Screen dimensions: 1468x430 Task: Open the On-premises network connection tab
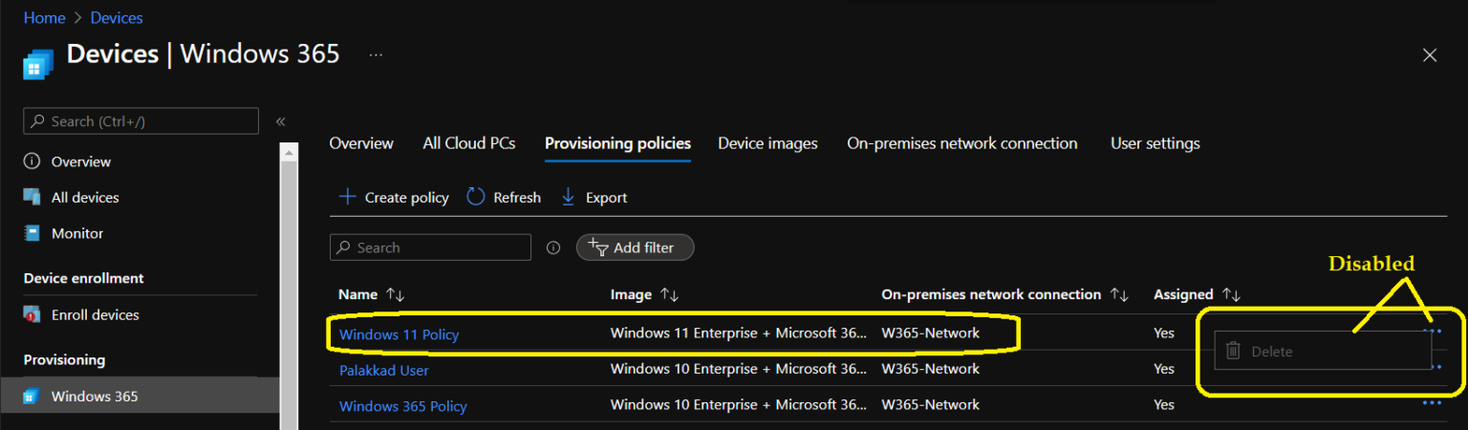962,143
